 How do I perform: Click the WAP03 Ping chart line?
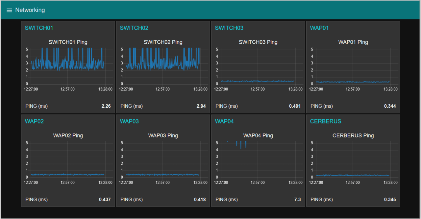[163, 174]
